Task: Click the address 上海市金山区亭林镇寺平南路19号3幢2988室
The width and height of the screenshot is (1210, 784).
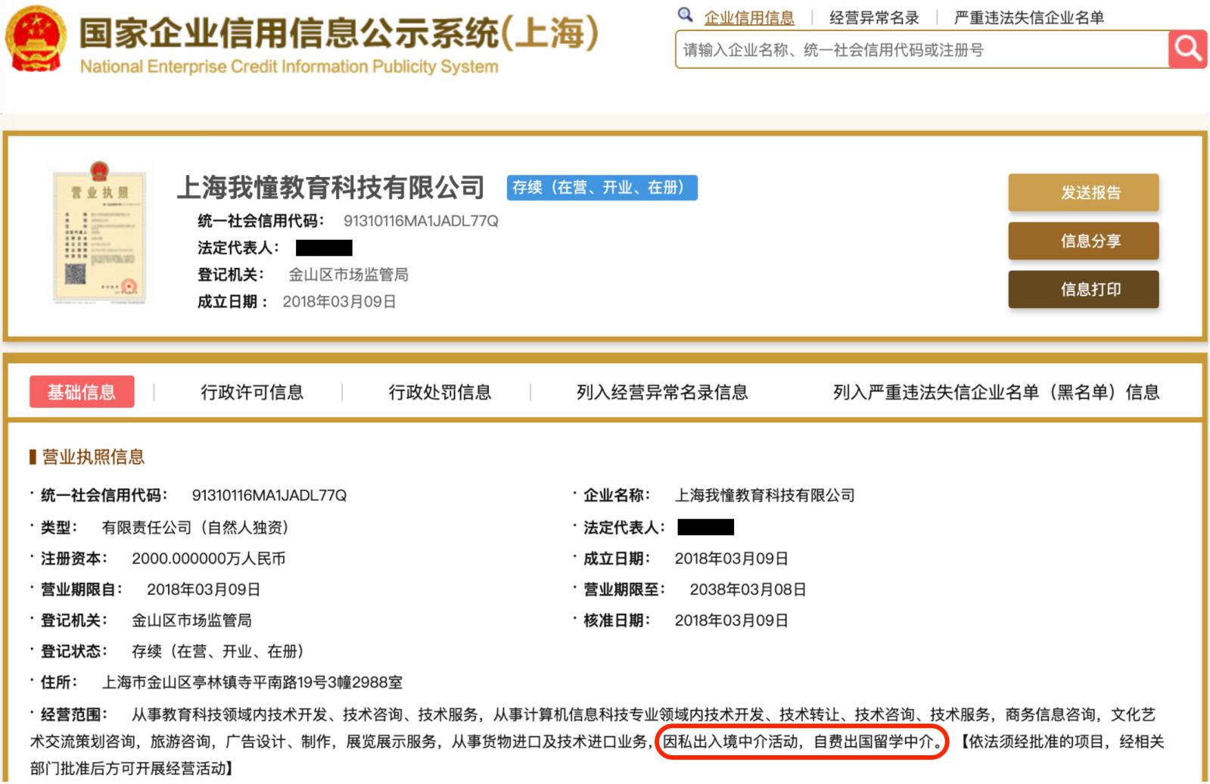Action: click(x=252, y=683)
